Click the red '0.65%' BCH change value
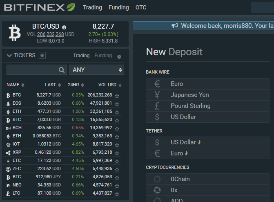The width and height of the screenshot is (274, 202). (x=78, y=128)
